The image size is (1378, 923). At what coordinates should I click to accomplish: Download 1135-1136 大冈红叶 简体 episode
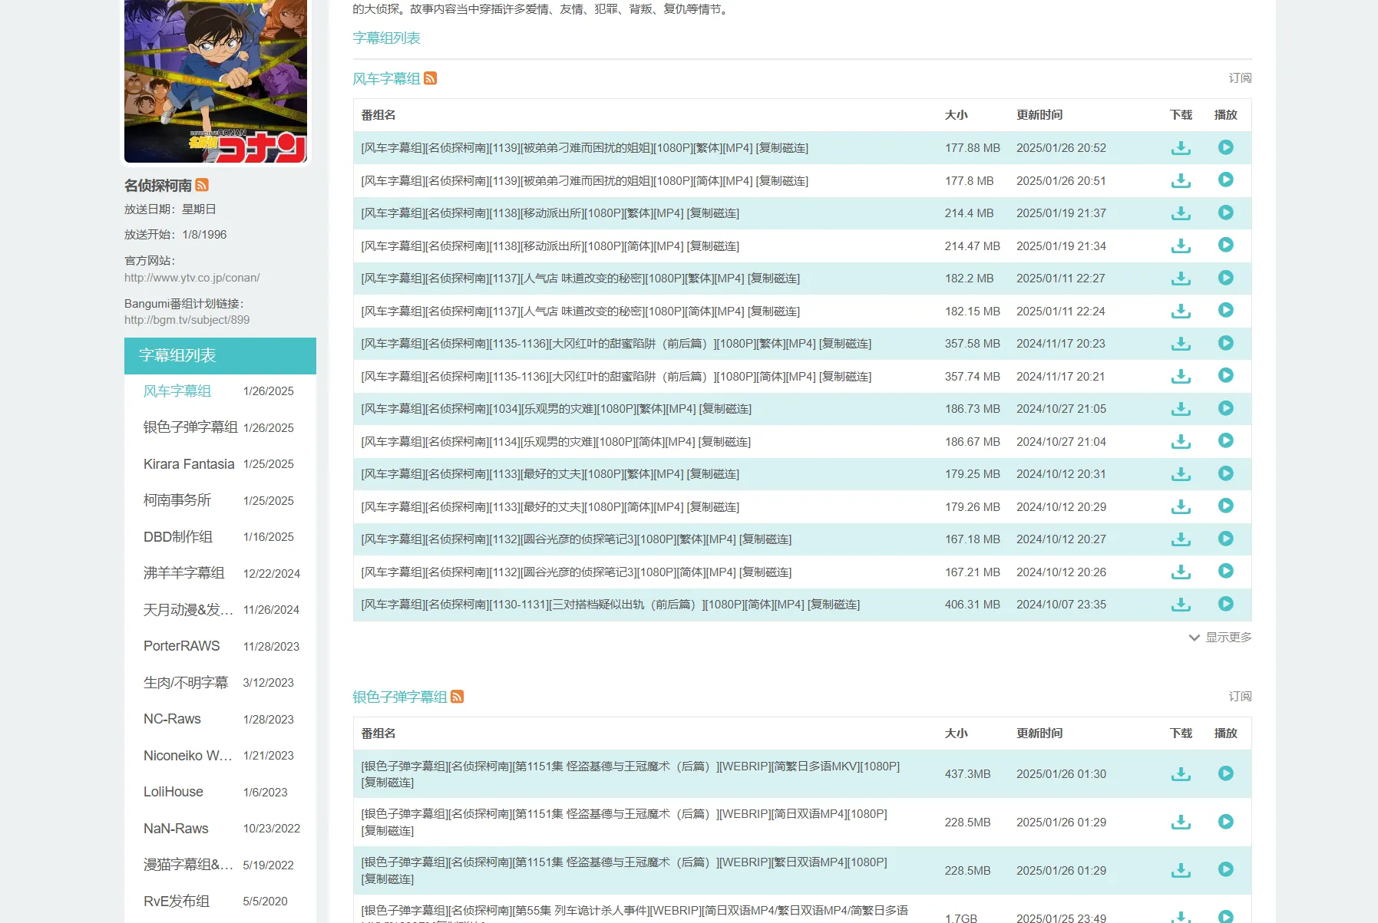click(1181, 376)
